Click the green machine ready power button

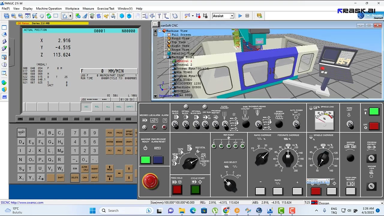coord(145,160)
